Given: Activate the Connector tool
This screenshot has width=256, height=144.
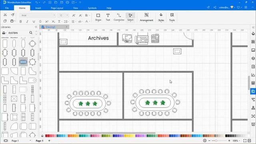Looking at the screenshot, I should 119,17.
